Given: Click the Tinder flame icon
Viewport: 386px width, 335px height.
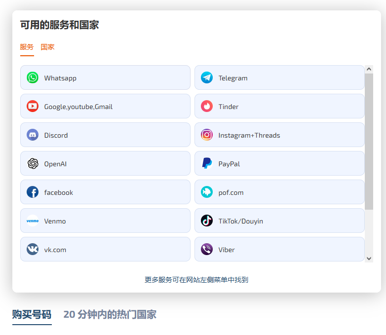Looking at the screenshot, I should pyautogui.click(x=207, y=106).
